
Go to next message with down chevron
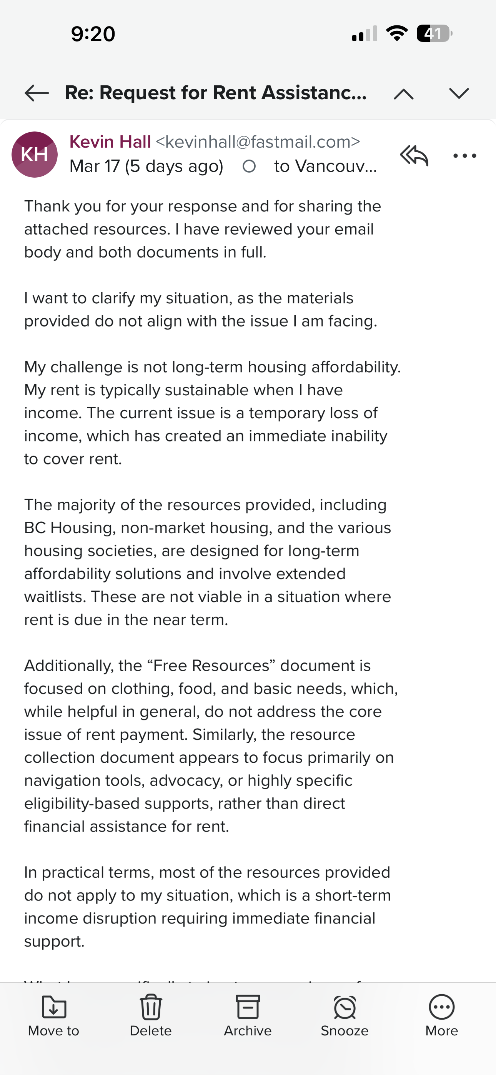click(x=459, y=93)
